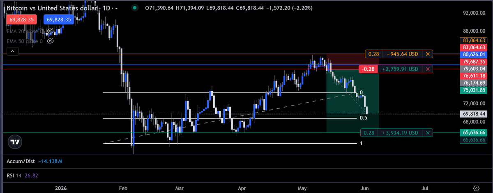Image resolution: width=493 pixels, height=193 pixels.
Task: Click the blue 80,626.01 price label
Action: click(474, 54)
